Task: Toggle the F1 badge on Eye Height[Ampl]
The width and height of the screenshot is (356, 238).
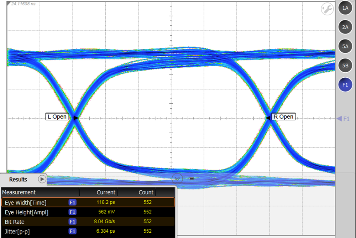Action: click(x=72, y=212)
